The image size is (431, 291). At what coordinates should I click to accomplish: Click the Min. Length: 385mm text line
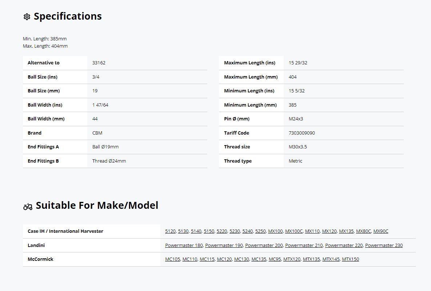[45, 39]
